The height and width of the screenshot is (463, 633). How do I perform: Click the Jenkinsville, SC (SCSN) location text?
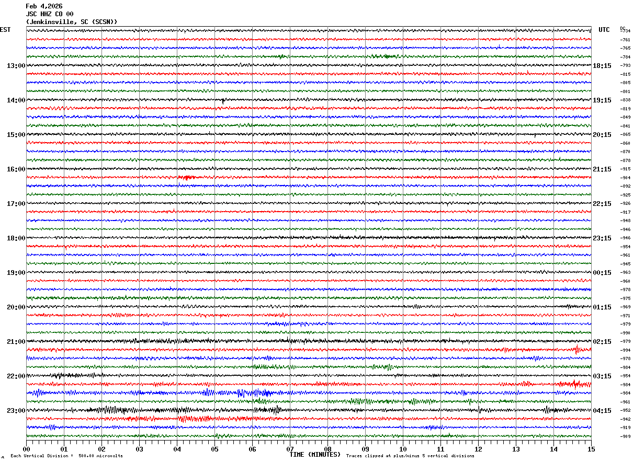72,22
